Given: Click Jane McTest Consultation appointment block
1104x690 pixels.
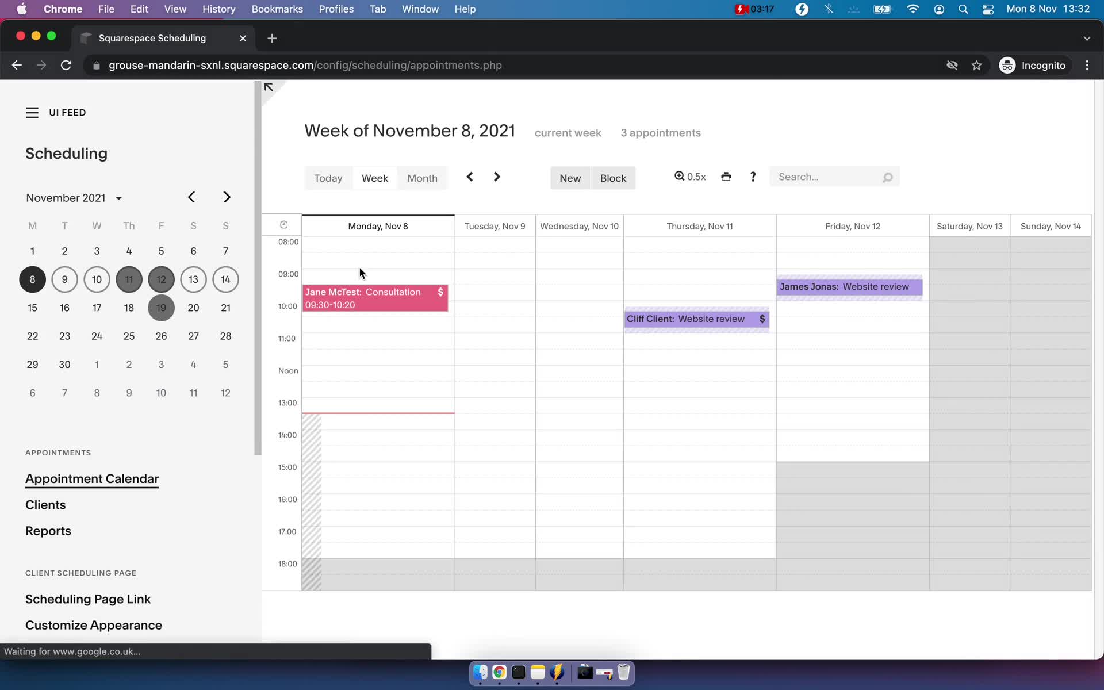Looking at the screenshot, I should point(374,298).
